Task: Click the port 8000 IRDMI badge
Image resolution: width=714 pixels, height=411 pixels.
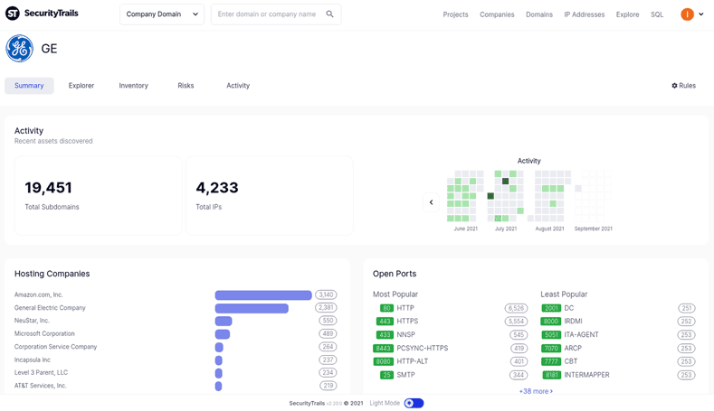Action: coord(550,322)
